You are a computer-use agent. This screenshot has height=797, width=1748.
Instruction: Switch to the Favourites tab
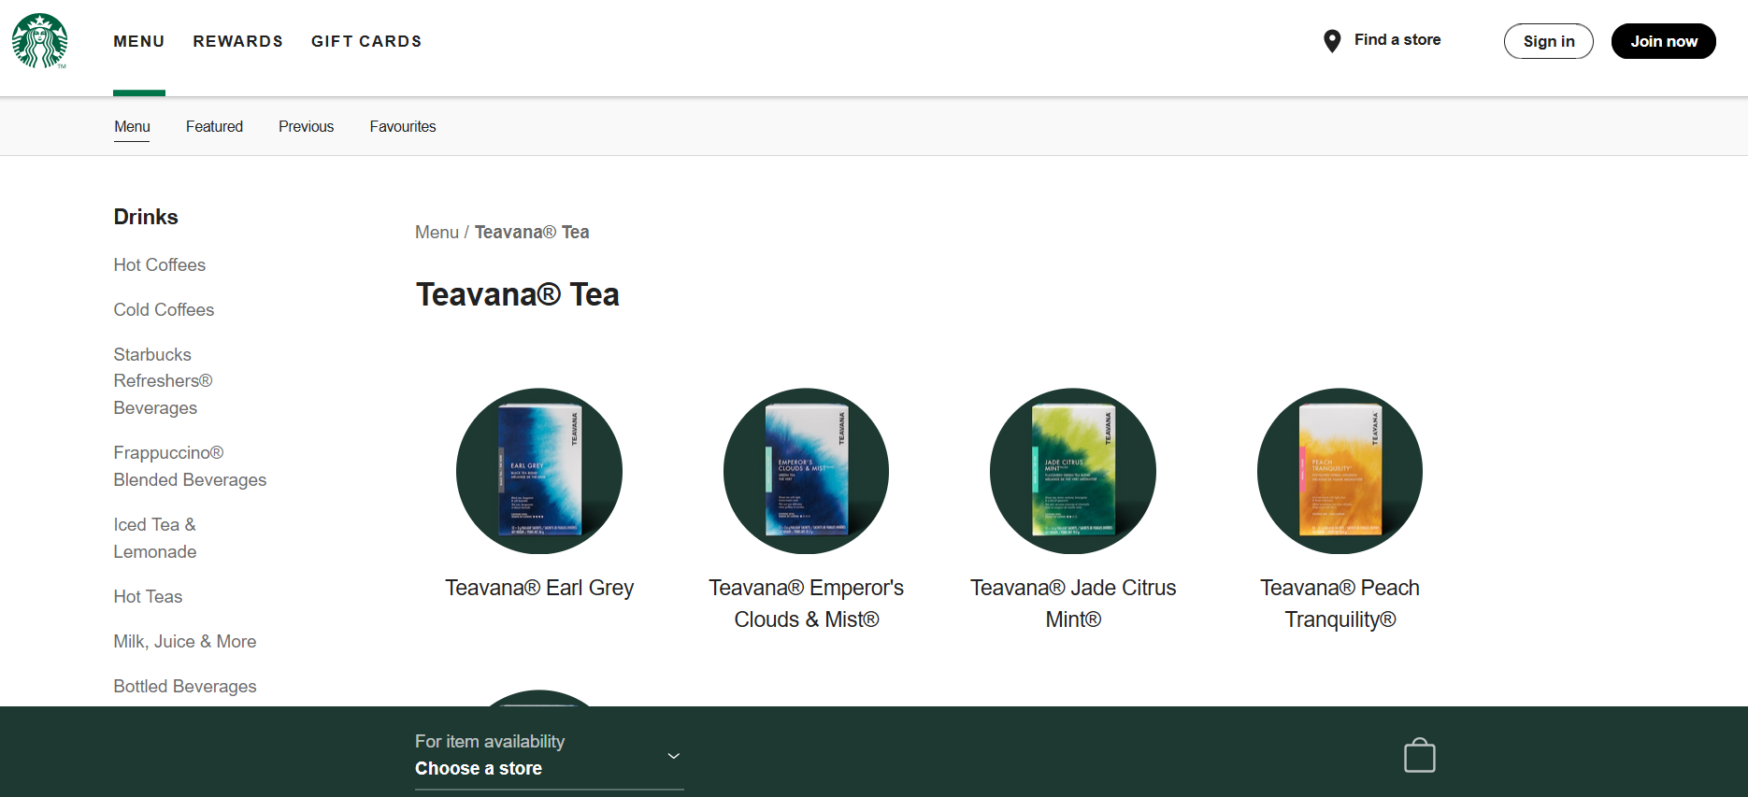click(403, 126)
